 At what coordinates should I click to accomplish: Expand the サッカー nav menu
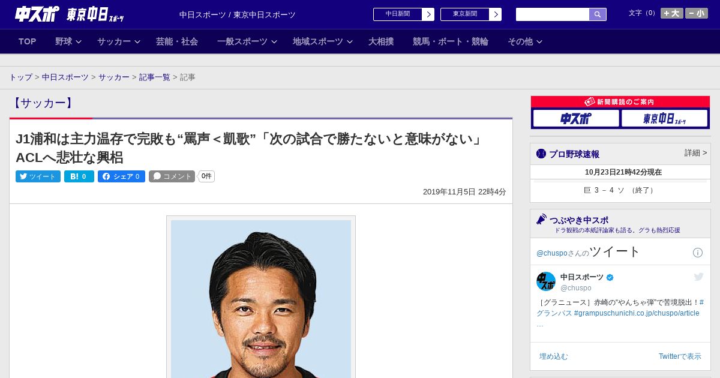point(119,41)
